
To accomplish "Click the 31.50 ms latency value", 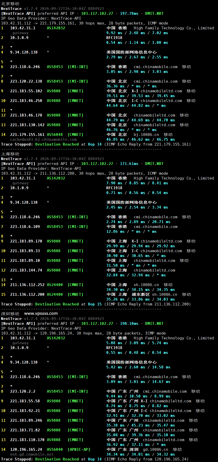I will (x=115, y=265).
